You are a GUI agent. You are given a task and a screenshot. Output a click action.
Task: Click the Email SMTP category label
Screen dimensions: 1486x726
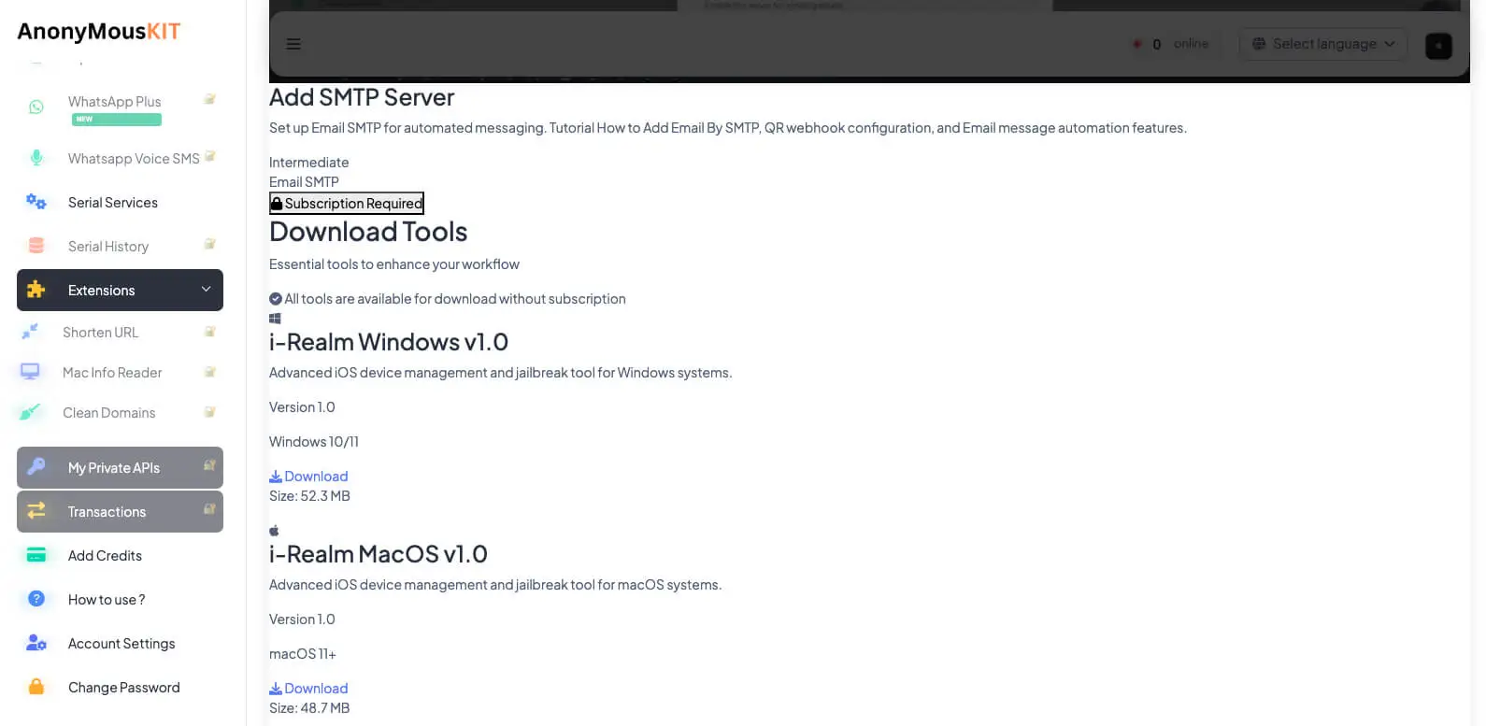304,182
